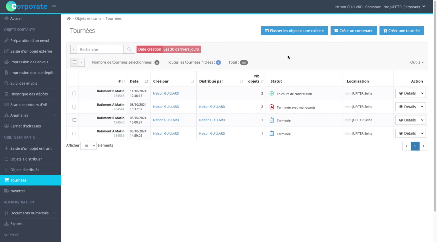Sort by Distribué par column arrows
Screen dimensions: 437x242
click(x=241, y=81)
